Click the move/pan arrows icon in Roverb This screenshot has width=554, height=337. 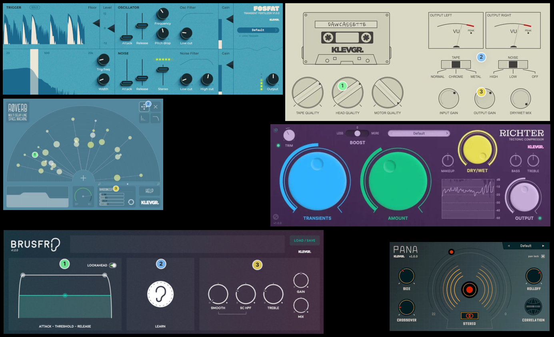[x=144, y=107]
